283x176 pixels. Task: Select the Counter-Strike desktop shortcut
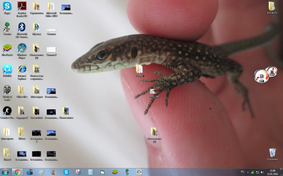tap(7, 112)
